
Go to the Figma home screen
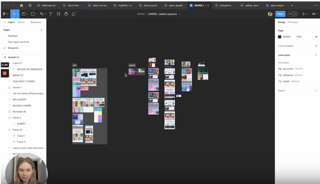[x=22, y=5]
